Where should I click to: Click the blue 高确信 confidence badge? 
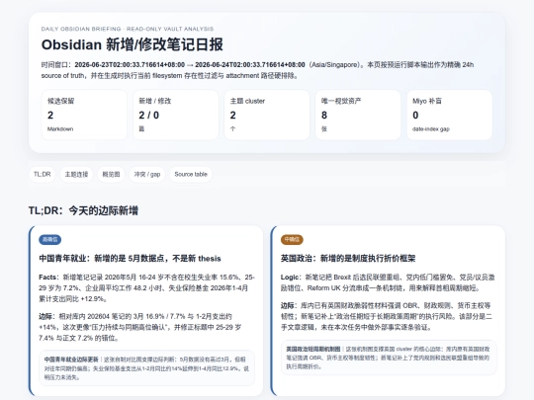point(50,239)
